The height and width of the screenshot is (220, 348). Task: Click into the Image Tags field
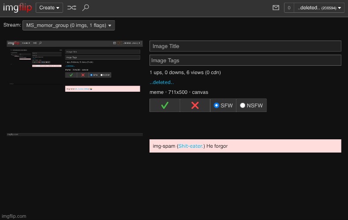click(245, 60)
